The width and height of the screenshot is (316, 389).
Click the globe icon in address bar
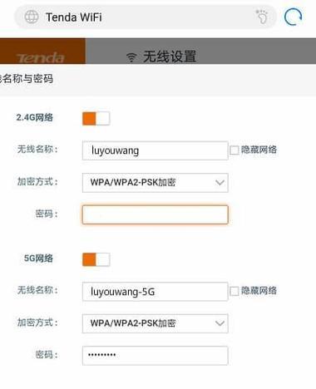[x=32, y=17]
